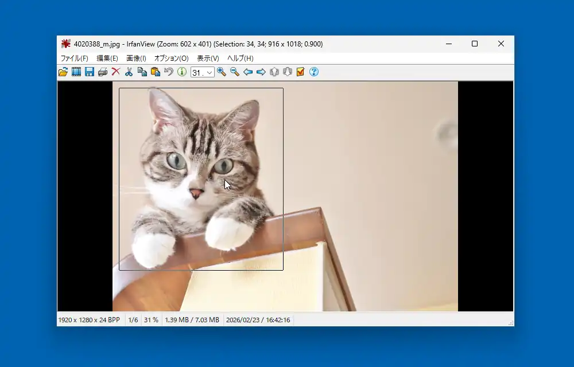Click the Undo arrow icon

[x=168, y=72]
